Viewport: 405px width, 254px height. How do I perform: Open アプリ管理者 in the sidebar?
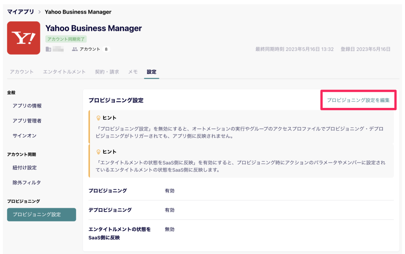(27, 121)
